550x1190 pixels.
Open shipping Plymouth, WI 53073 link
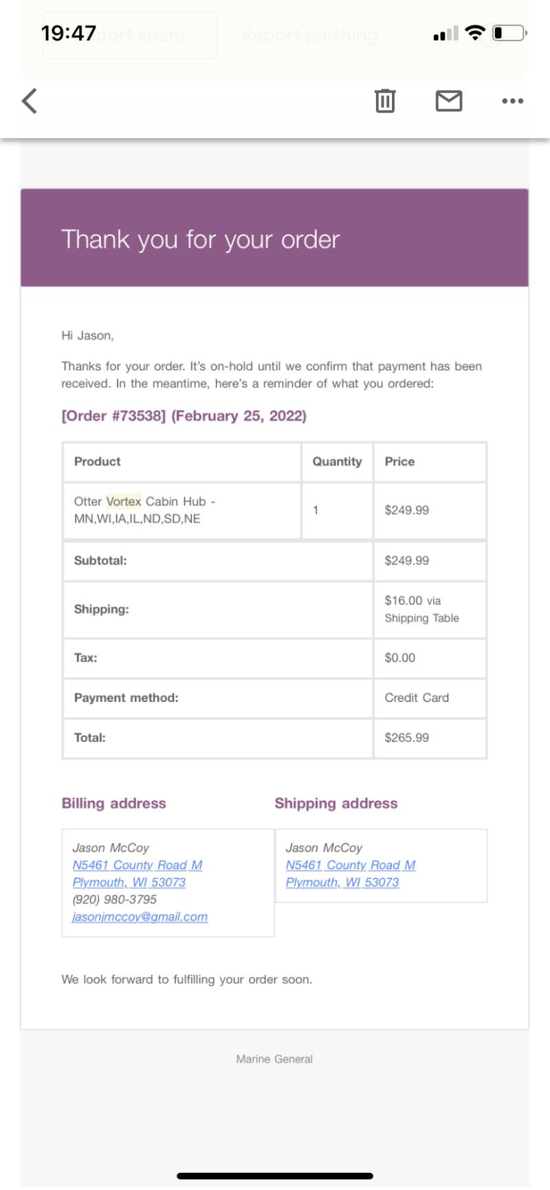click(342, 882)
